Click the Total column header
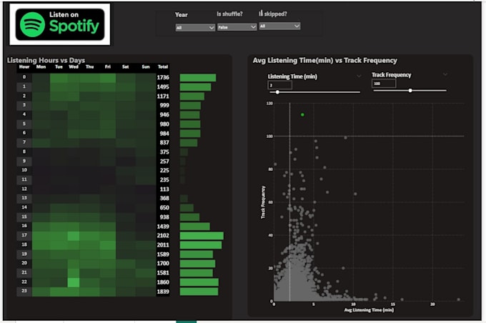This screenshot has width=486, height=323. (163, 67)
